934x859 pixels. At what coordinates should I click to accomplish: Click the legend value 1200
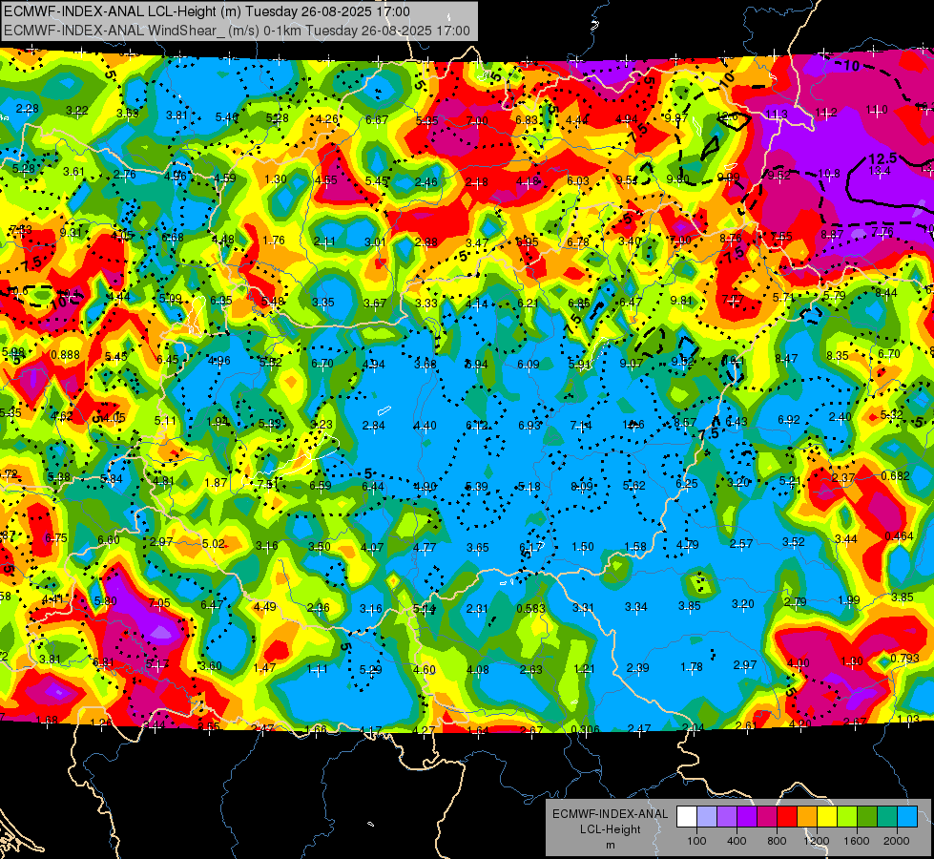(817, 841)
